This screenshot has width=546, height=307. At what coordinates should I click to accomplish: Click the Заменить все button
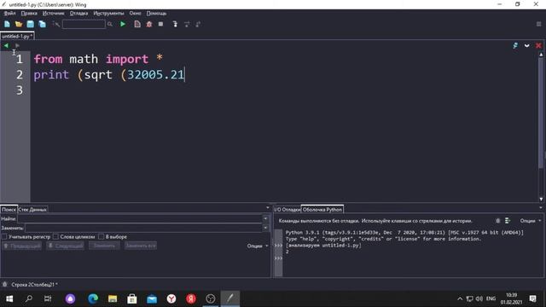pyautogui.click(x=141, y=246)
